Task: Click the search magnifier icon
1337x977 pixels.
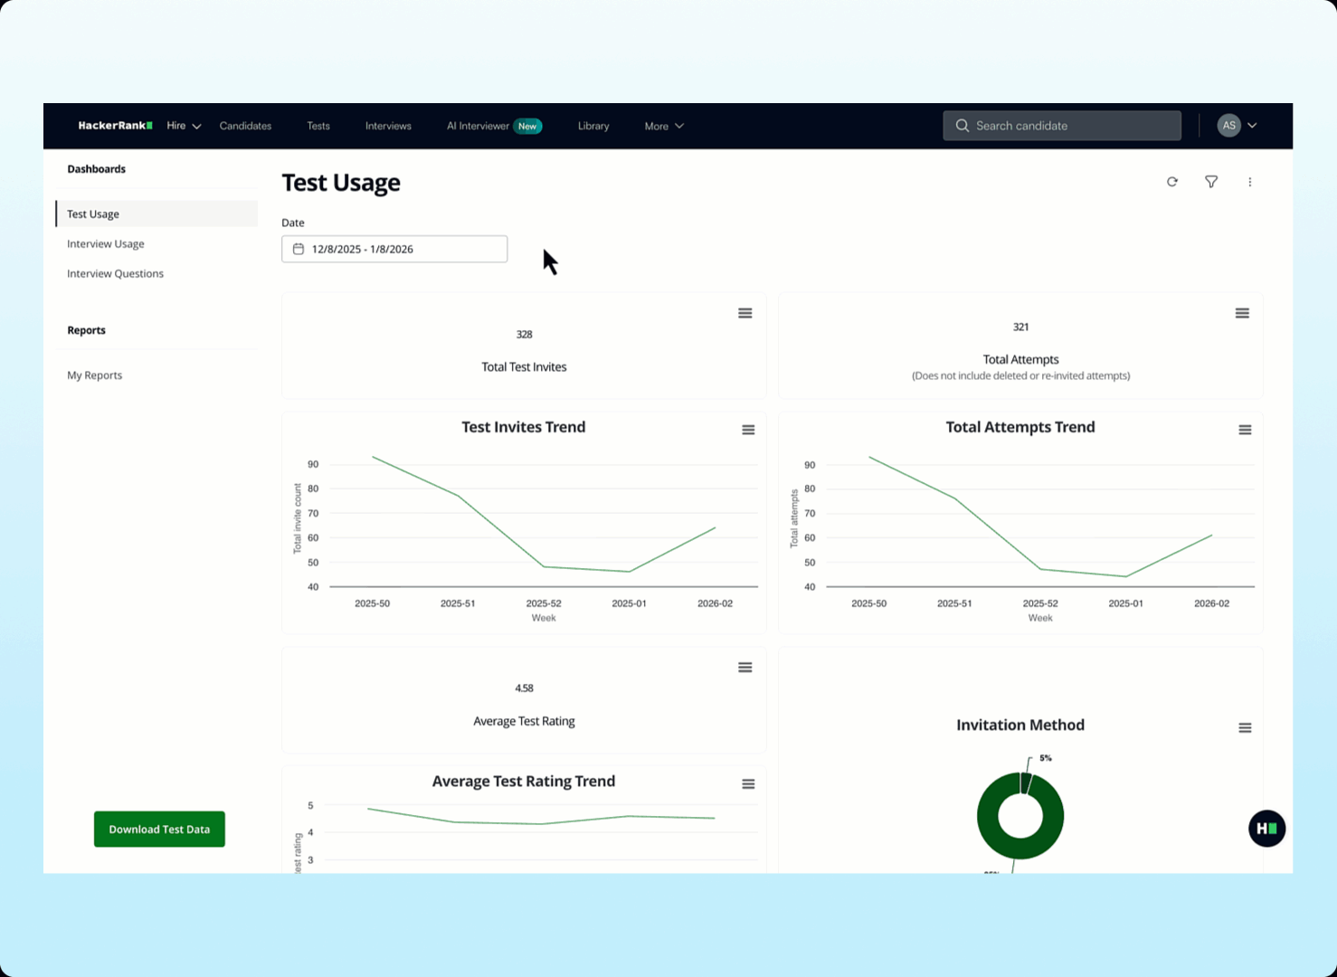Action: [962, 126]
